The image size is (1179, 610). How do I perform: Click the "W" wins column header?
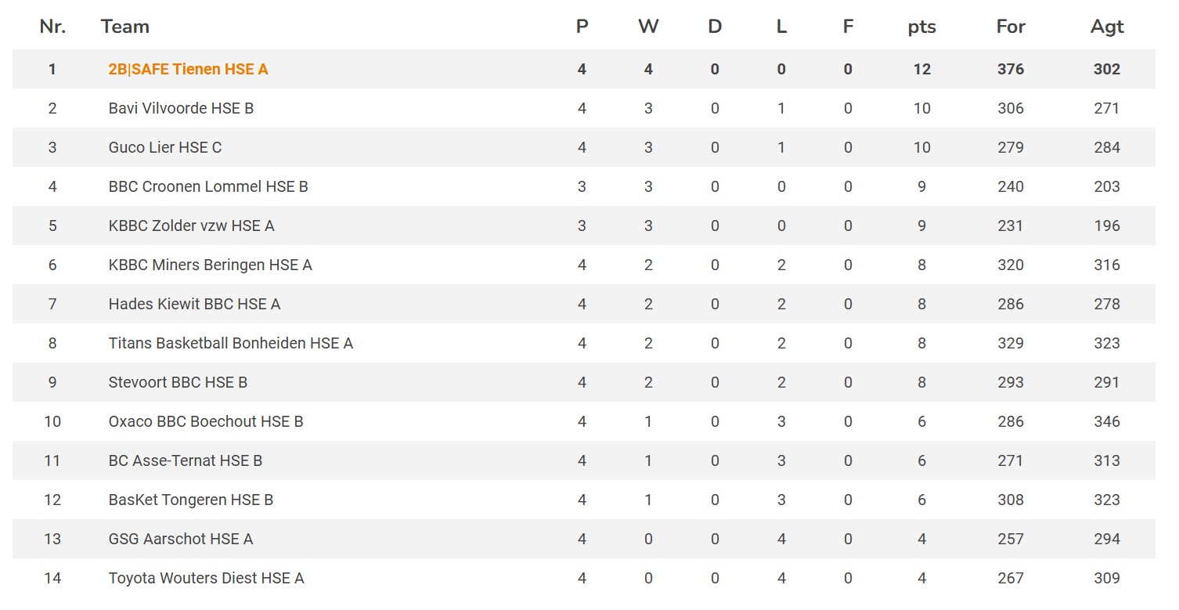[648, 27]
